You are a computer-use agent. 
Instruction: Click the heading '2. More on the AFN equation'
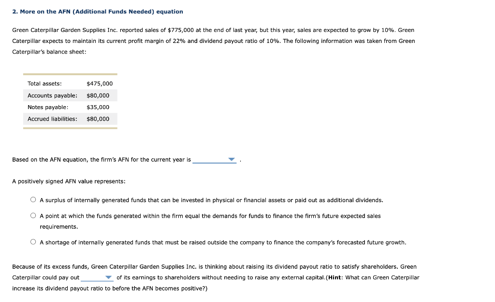(x=98, y=11)
